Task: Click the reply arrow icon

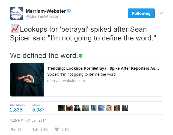Action: (13, 129)
